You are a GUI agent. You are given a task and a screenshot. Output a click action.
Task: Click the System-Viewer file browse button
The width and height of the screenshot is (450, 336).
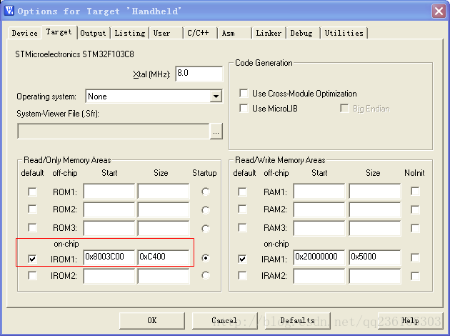coord(216,131)
